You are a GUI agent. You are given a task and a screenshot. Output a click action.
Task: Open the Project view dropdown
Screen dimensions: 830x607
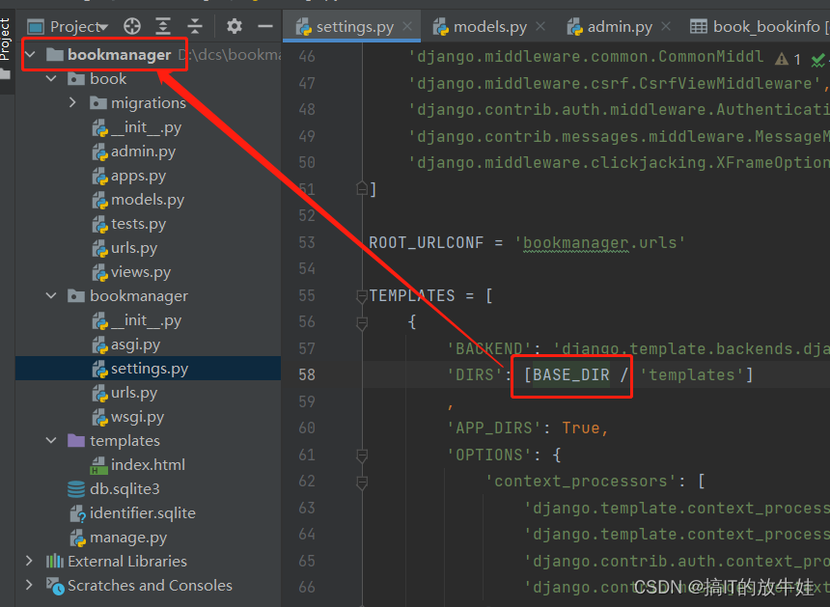[78, 26]
